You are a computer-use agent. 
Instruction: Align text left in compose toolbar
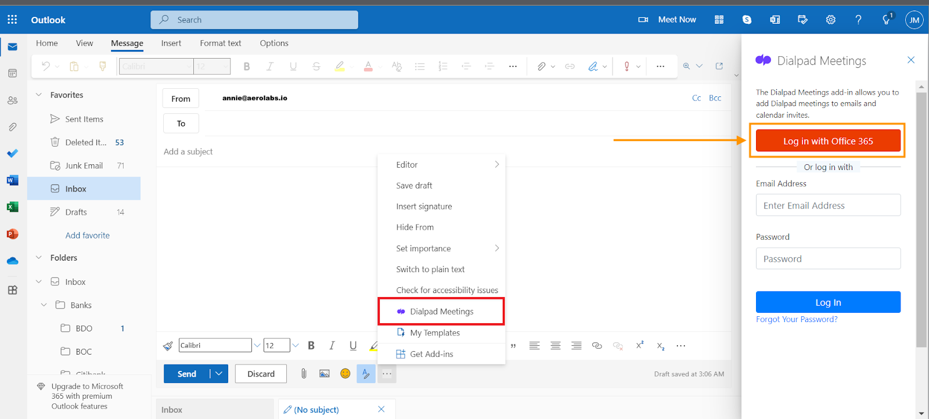click(535, 346)
